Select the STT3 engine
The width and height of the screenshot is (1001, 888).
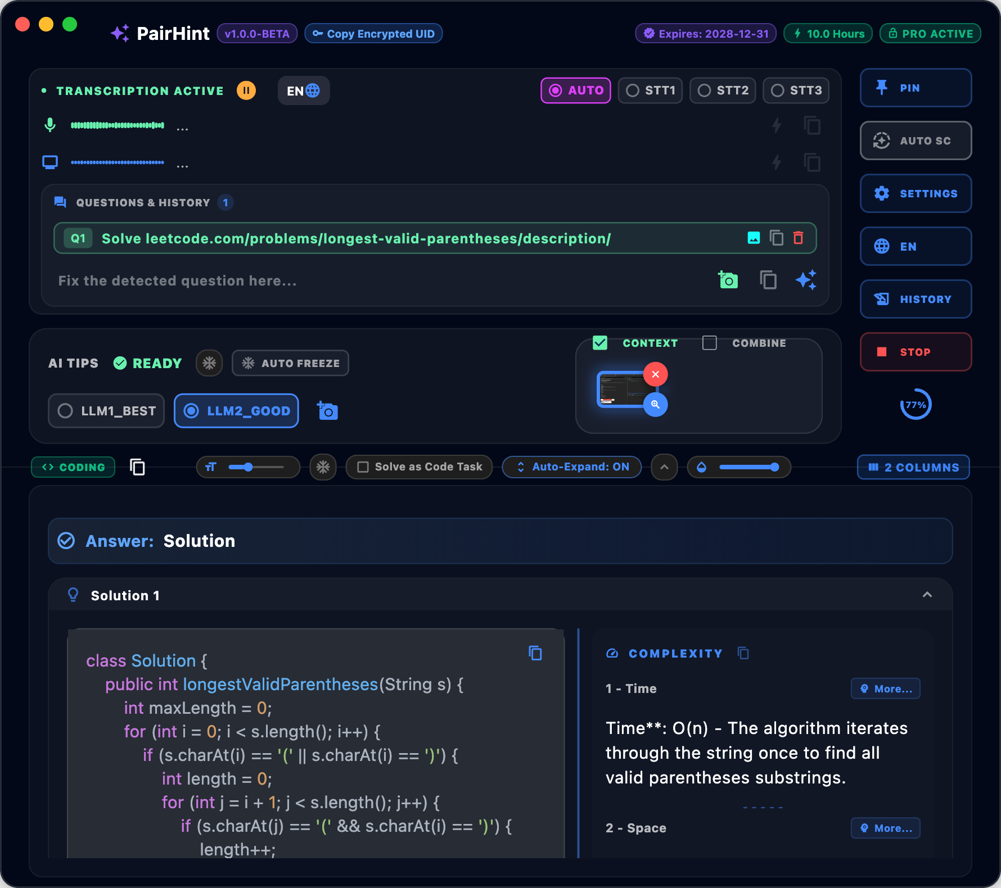(796, 90)
